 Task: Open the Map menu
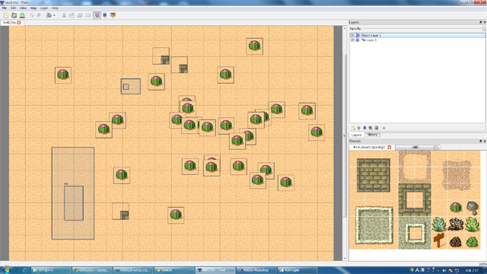[33, 8]
